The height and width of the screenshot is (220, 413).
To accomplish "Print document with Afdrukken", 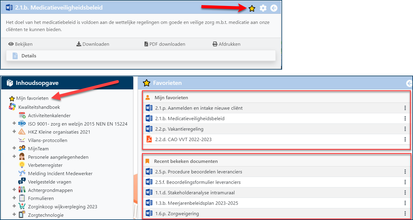I will (226, 44).
